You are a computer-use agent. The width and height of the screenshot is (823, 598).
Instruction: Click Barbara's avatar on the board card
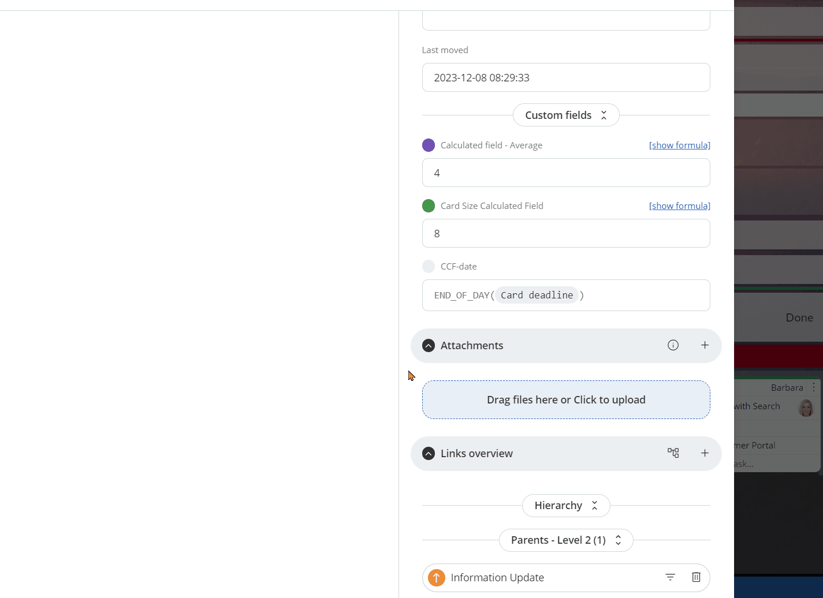806,408
